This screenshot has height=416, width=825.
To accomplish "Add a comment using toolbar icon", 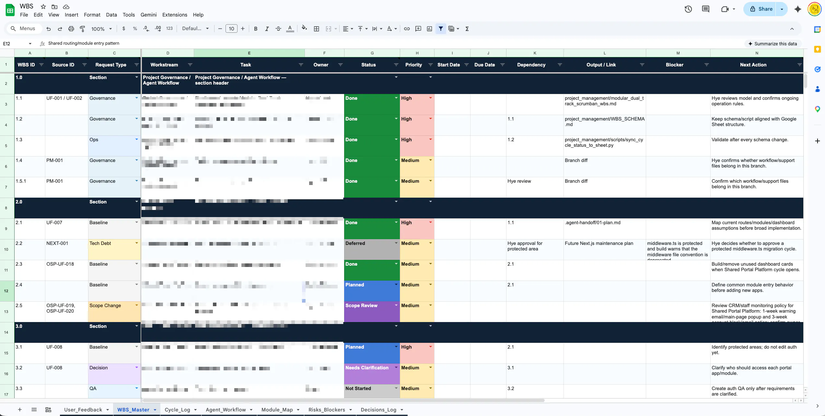I will point(418,29).
